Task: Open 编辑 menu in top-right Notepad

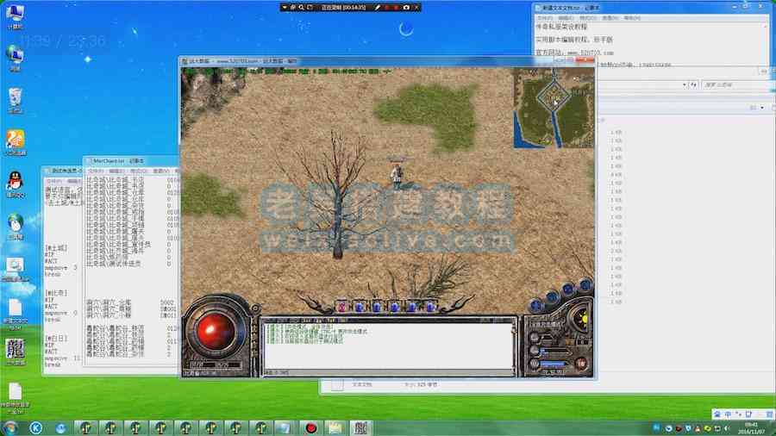Action: (566, 18)
